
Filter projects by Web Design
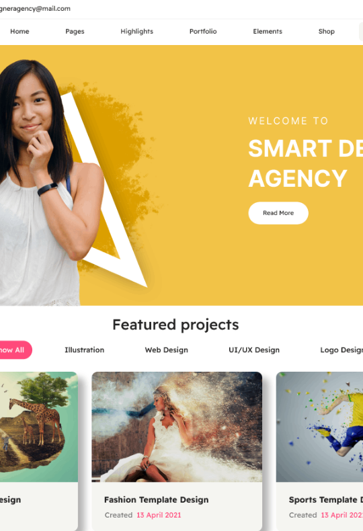click(x=166, y=350)
